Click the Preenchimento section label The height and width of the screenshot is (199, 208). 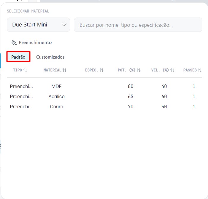tap(35, 43)
